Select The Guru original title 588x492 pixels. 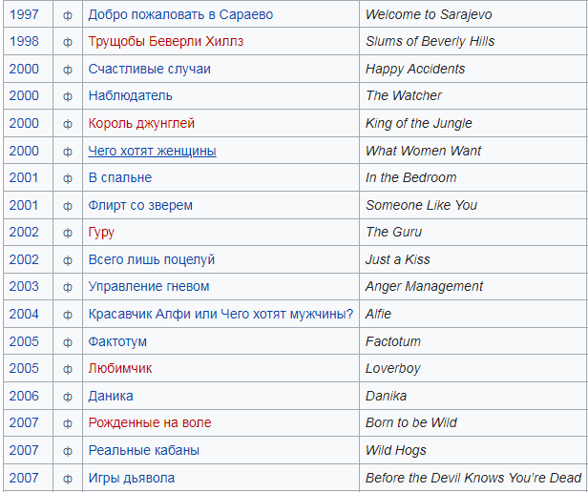click(x=393, y=233)
